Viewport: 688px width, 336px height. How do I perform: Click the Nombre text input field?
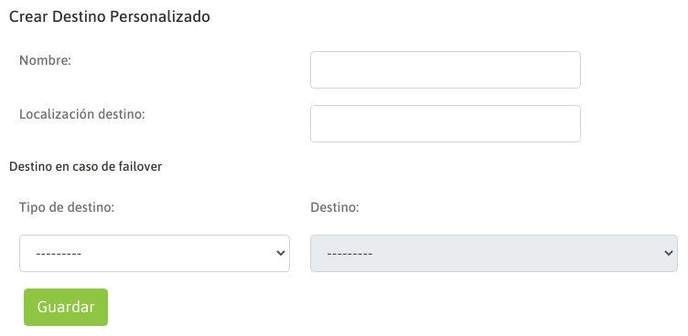pyautogui.click(x=446, y=69)
